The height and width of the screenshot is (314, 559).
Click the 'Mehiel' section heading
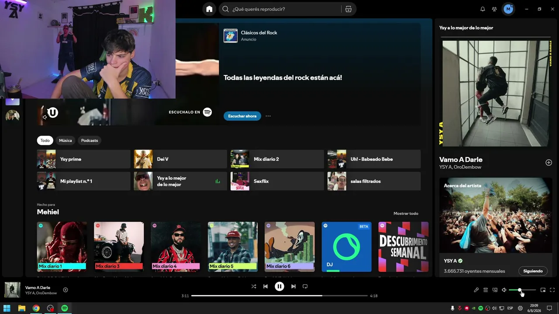point(48,212)
